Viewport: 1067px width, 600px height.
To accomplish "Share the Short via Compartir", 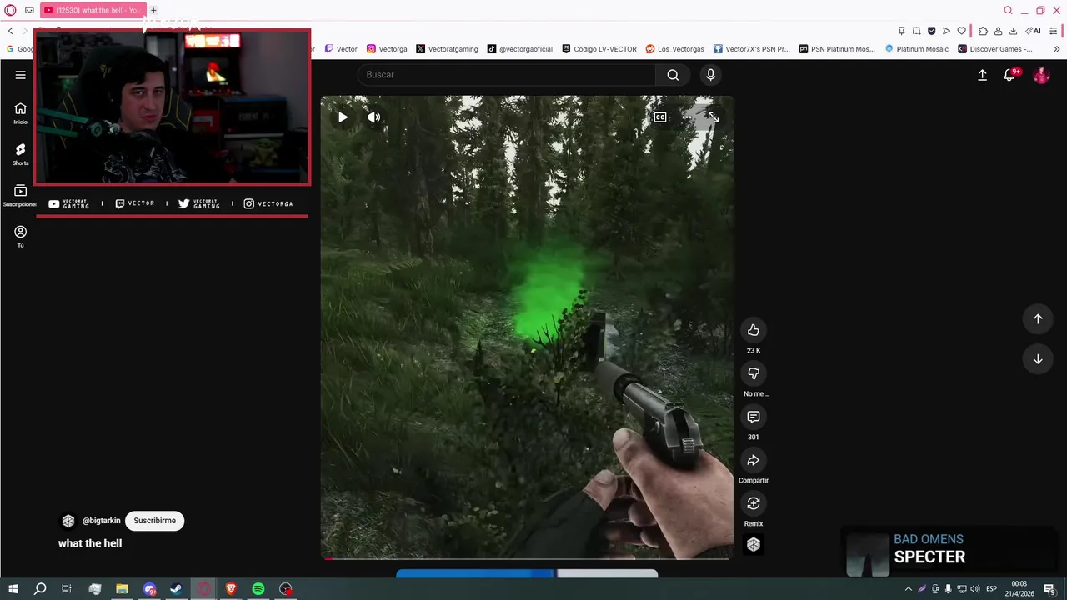I will pyautogui.click(x=754, y=460).
